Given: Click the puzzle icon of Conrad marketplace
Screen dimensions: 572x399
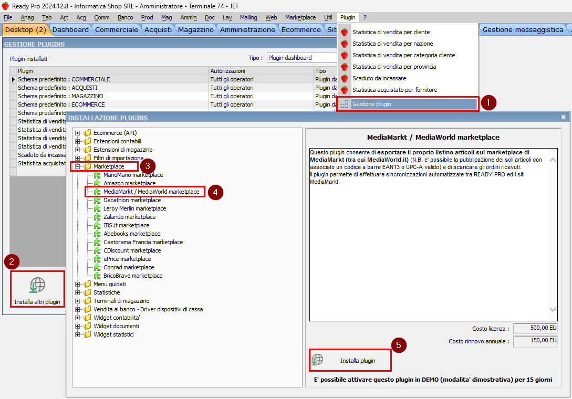Looking at the screenshot, I should tap(97, 267).
